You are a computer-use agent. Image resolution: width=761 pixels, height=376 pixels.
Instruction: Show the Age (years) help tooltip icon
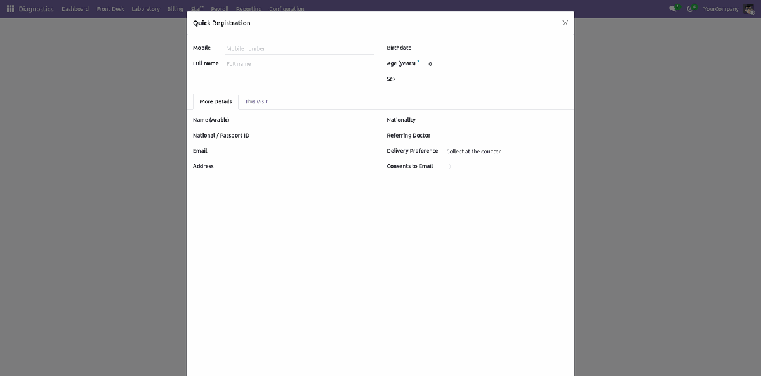[x=418, y=62]
